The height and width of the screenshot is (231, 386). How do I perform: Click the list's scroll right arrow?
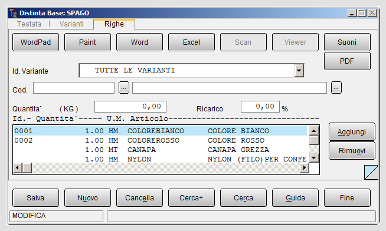tap(305, 168)
